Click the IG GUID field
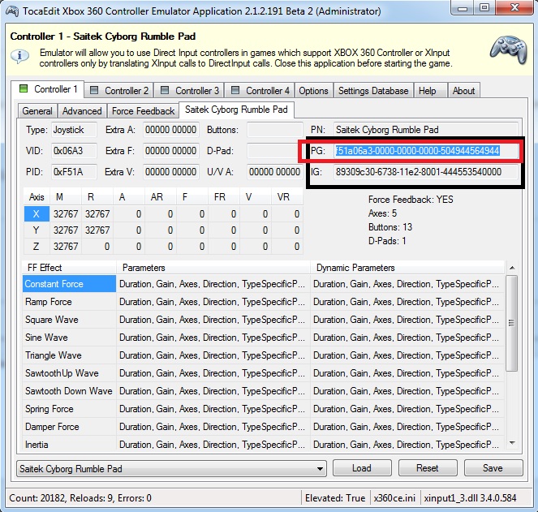The height and width of the screenshot is (512, 538). pyautogui.click(x=425, y=172)
